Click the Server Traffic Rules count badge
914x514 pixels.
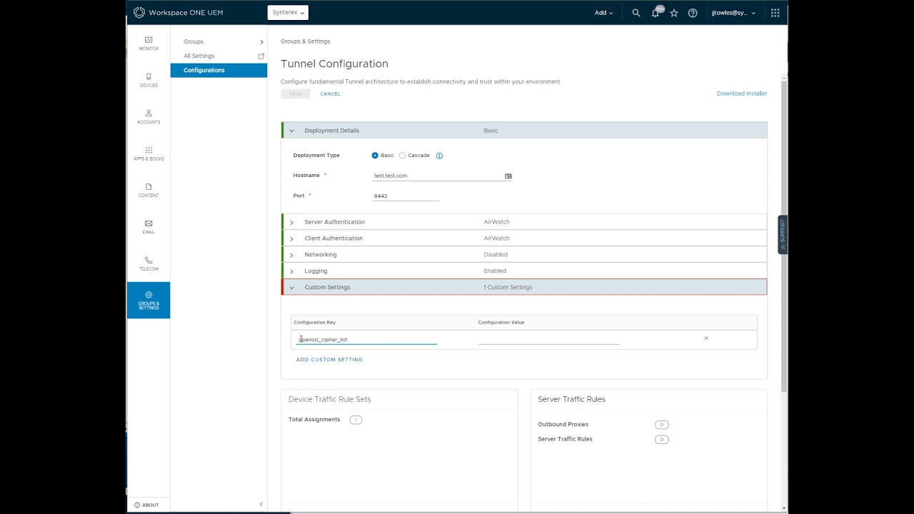(661, 440)
